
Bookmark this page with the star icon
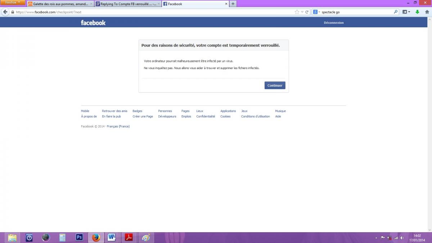[297, 12]
